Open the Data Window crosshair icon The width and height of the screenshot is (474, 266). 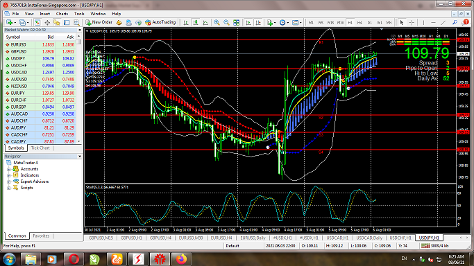[47, 23]
